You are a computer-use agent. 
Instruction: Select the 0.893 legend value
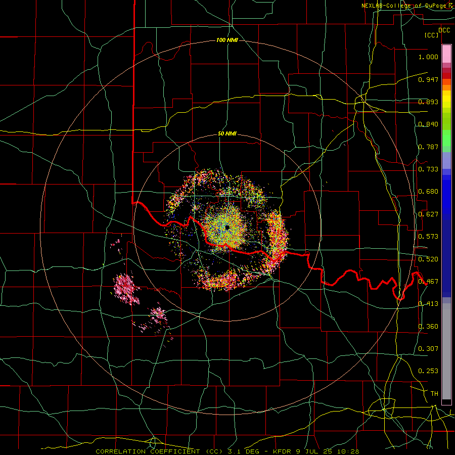tap(428, 102)
